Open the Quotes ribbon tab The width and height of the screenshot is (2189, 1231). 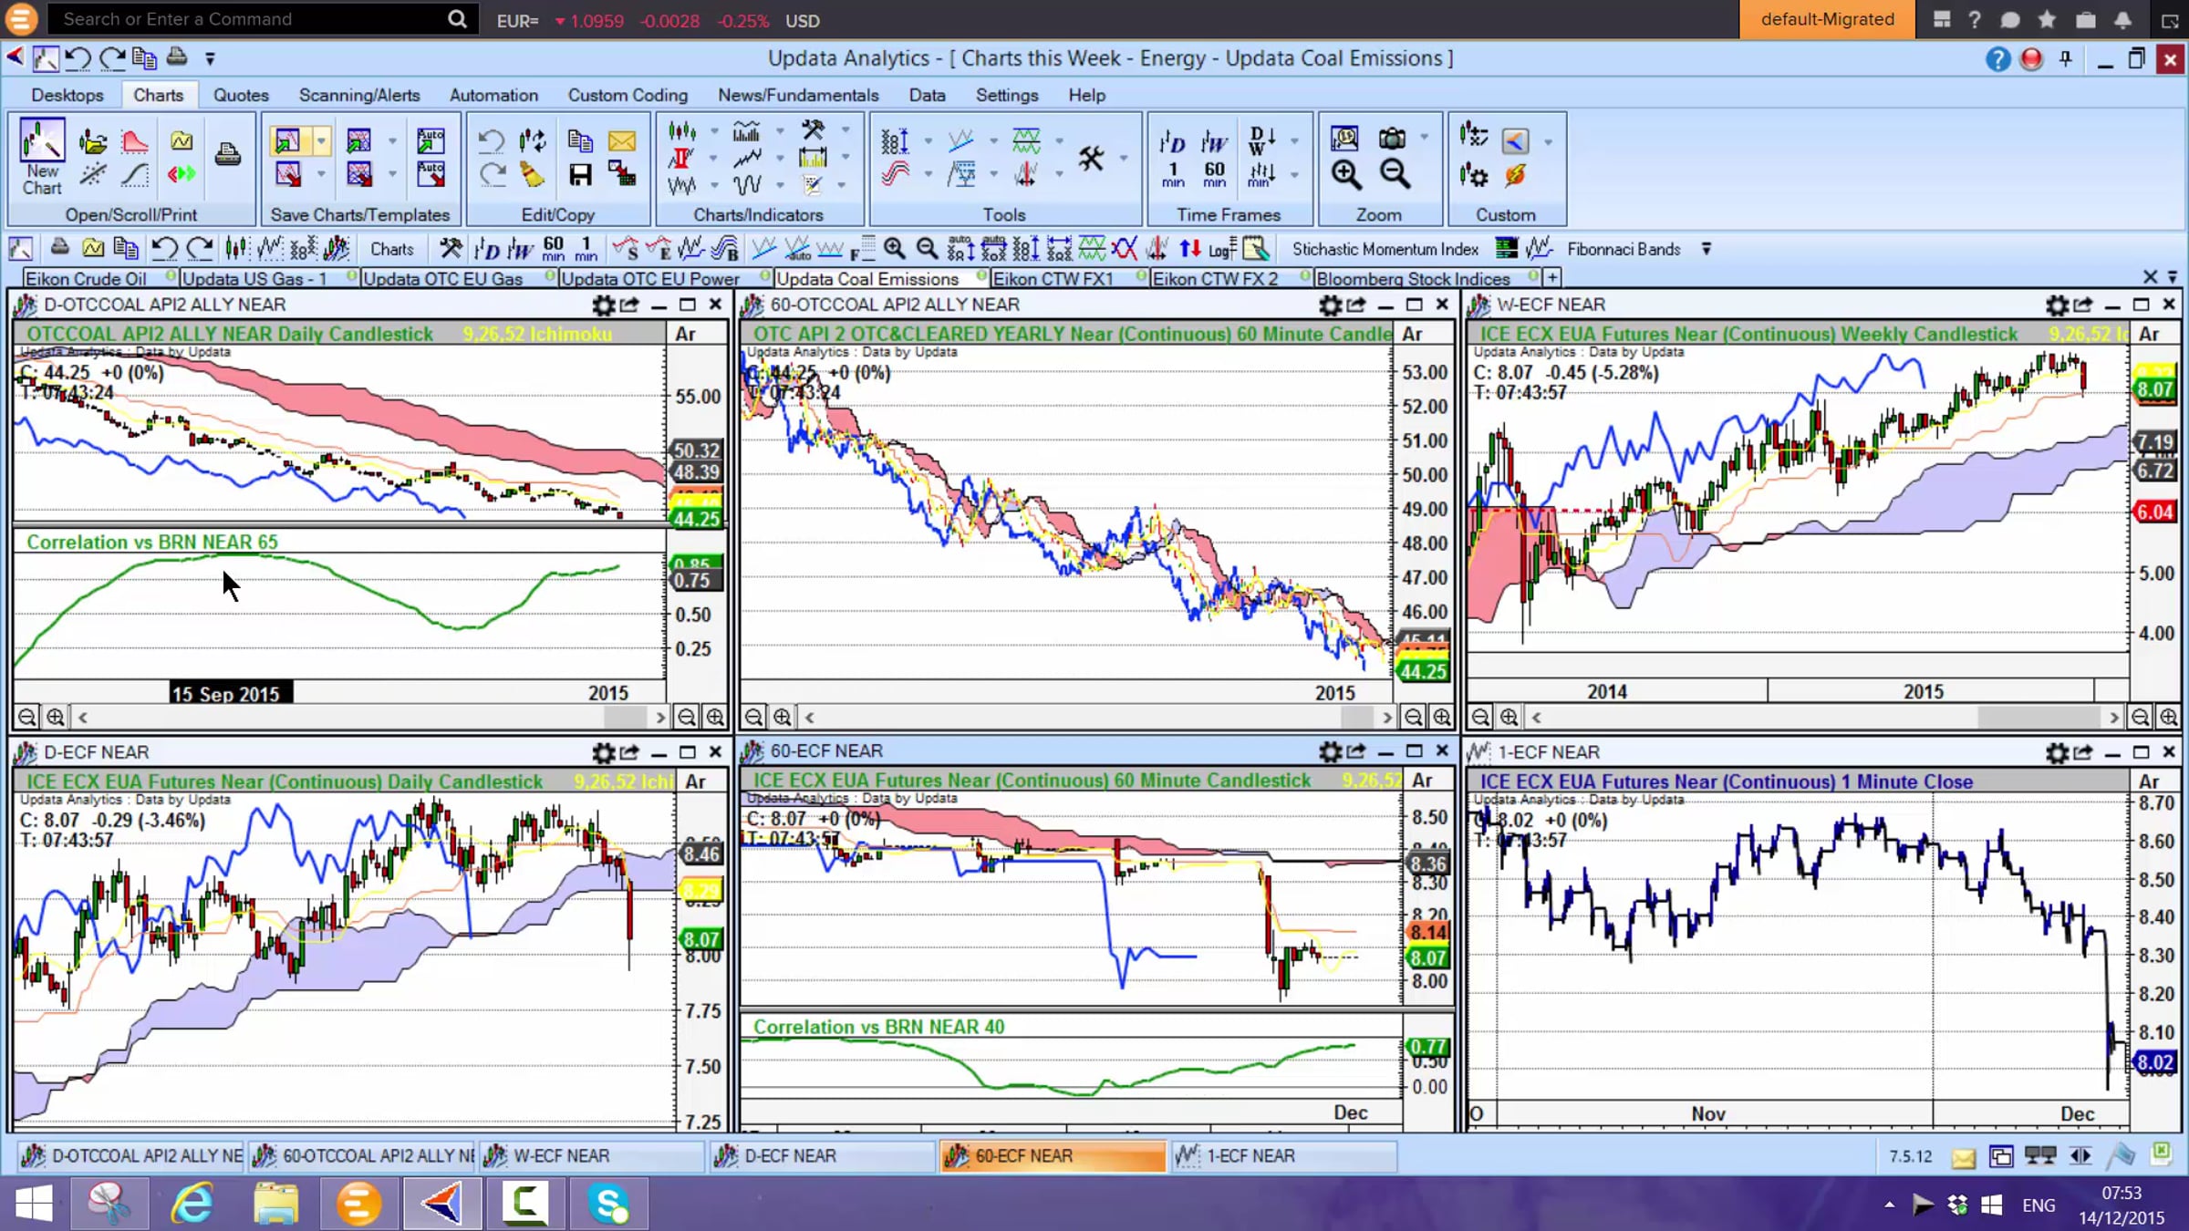241,95
